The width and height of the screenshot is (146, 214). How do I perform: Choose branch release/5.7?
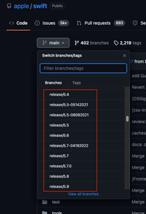click(81, 156)
